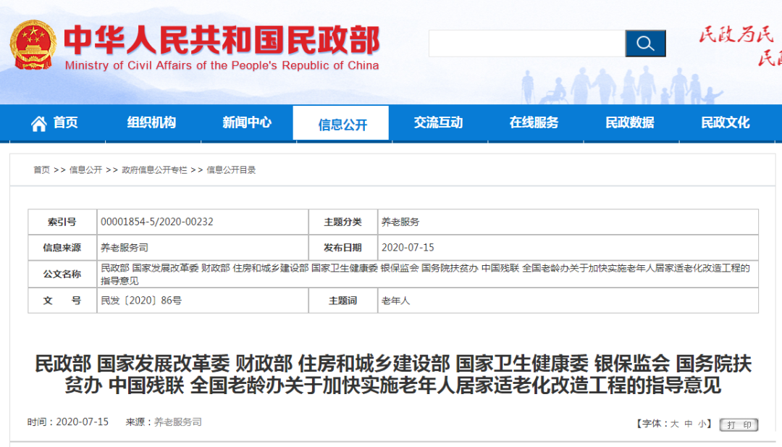Type in the site search box

click(x=526, y=43)
